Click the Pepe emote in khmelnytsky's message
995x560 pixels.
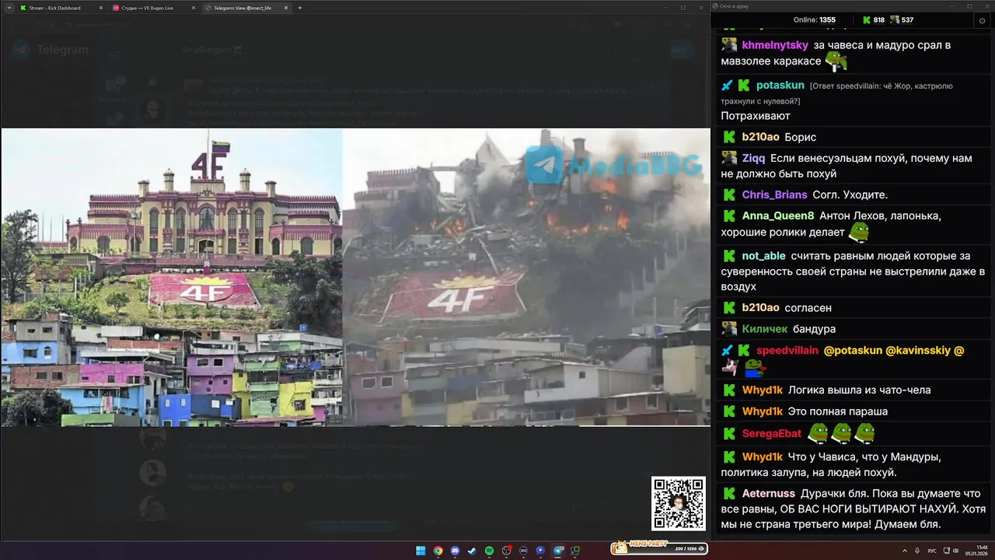point(836,61)
